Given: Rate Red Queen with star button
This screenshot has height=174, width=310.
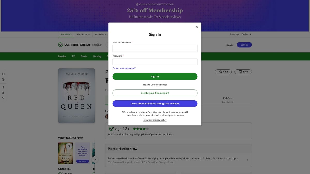Looking at the screenshot, I should (223, 72).
